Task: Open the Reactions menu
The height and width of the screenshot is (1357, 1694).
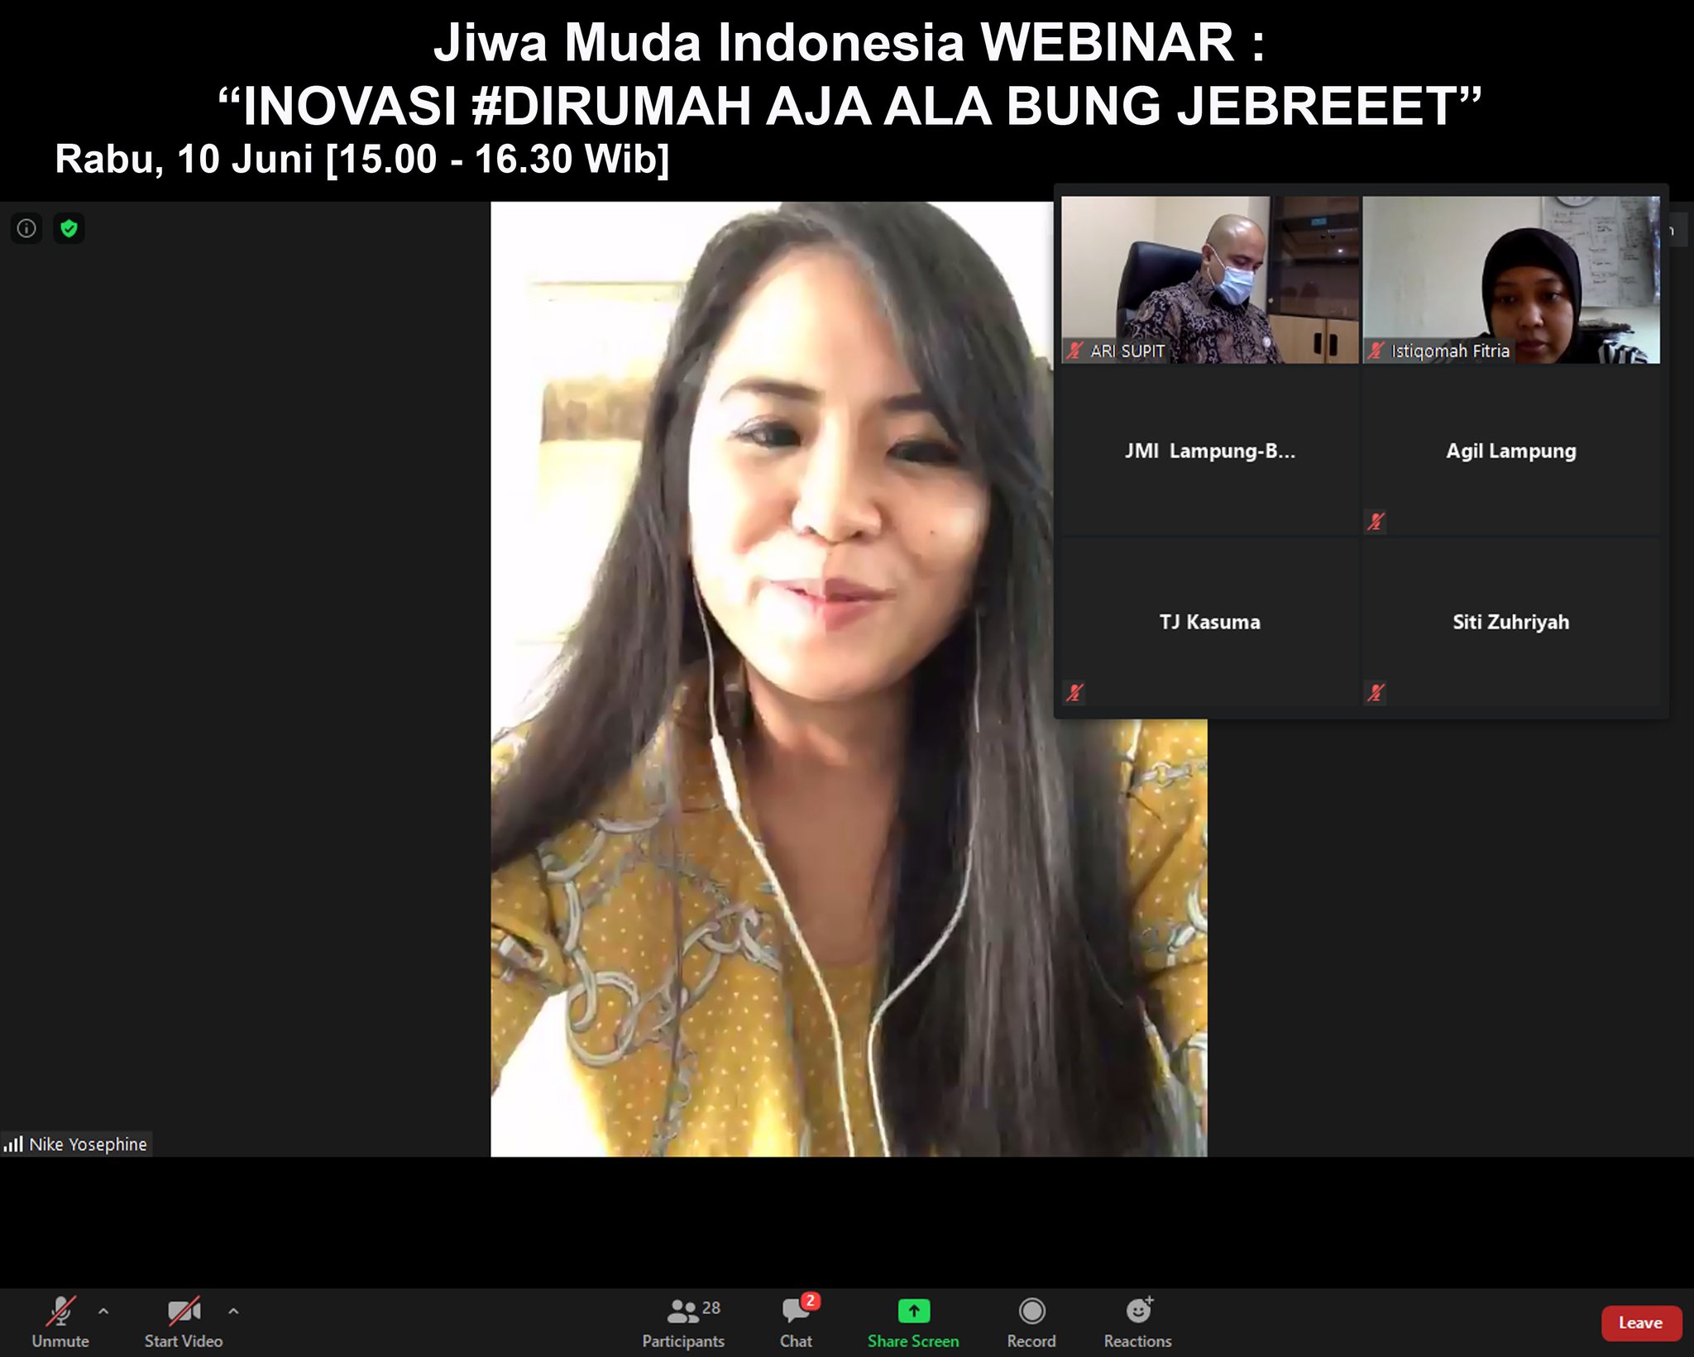Action: (x=1138, y=1322)
